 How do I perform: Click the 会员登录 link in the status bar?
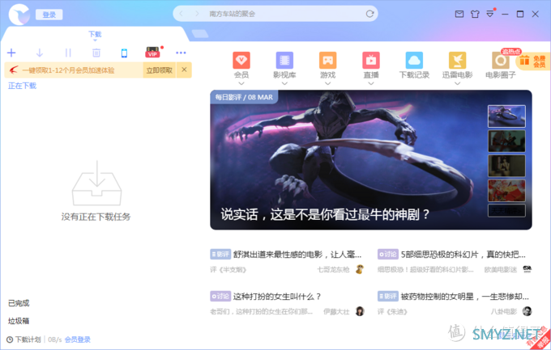[x=77, y=339]
